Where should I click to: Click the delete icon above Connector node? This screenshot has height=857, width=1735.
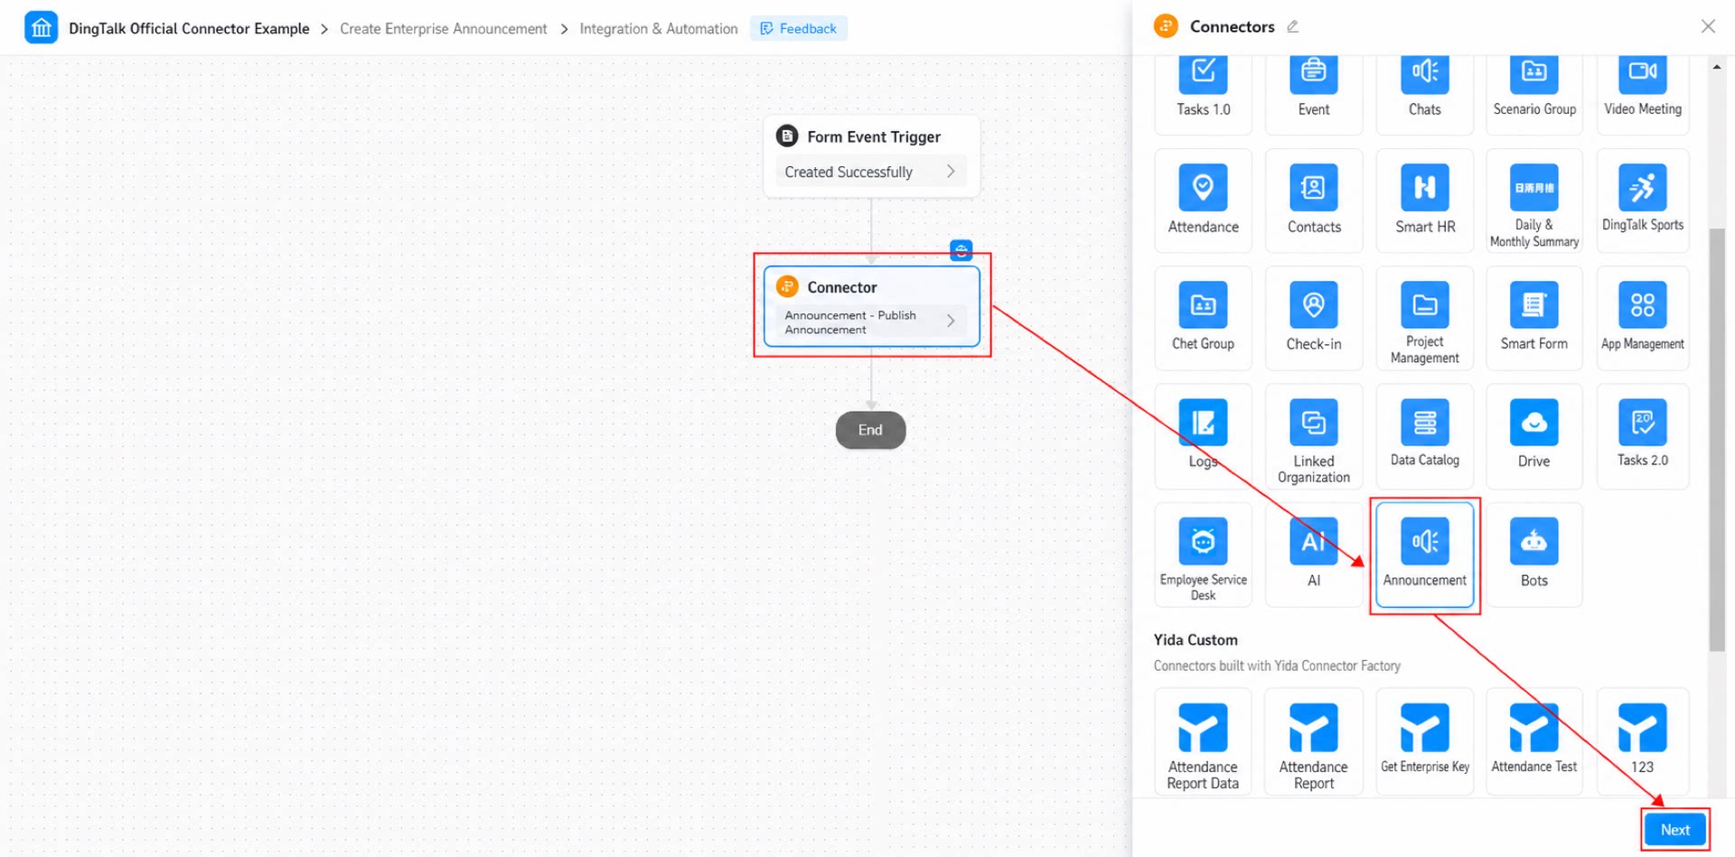pos(961,250)
